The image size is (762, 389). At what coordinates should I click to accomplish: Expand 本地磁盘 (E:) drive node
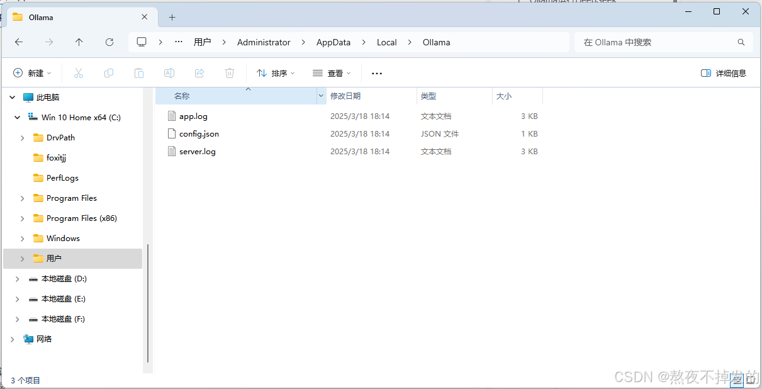click(18, 299)
